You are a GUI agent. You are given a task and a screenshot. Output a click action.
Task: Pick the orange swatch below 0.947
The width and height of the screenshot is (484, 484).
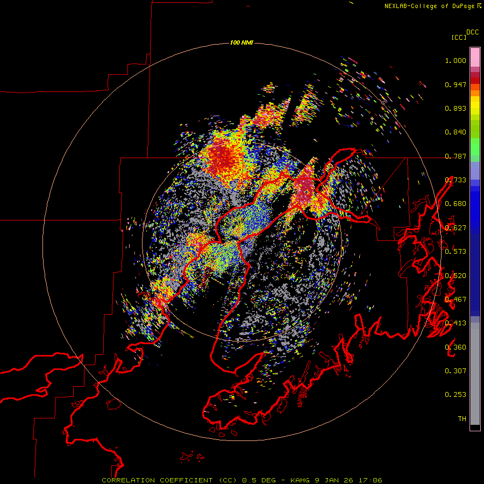tap(475, 93)
